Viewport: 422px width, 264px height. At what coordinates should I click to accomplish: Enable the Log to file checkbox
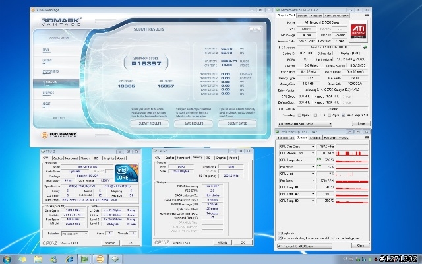pos(280,233)
